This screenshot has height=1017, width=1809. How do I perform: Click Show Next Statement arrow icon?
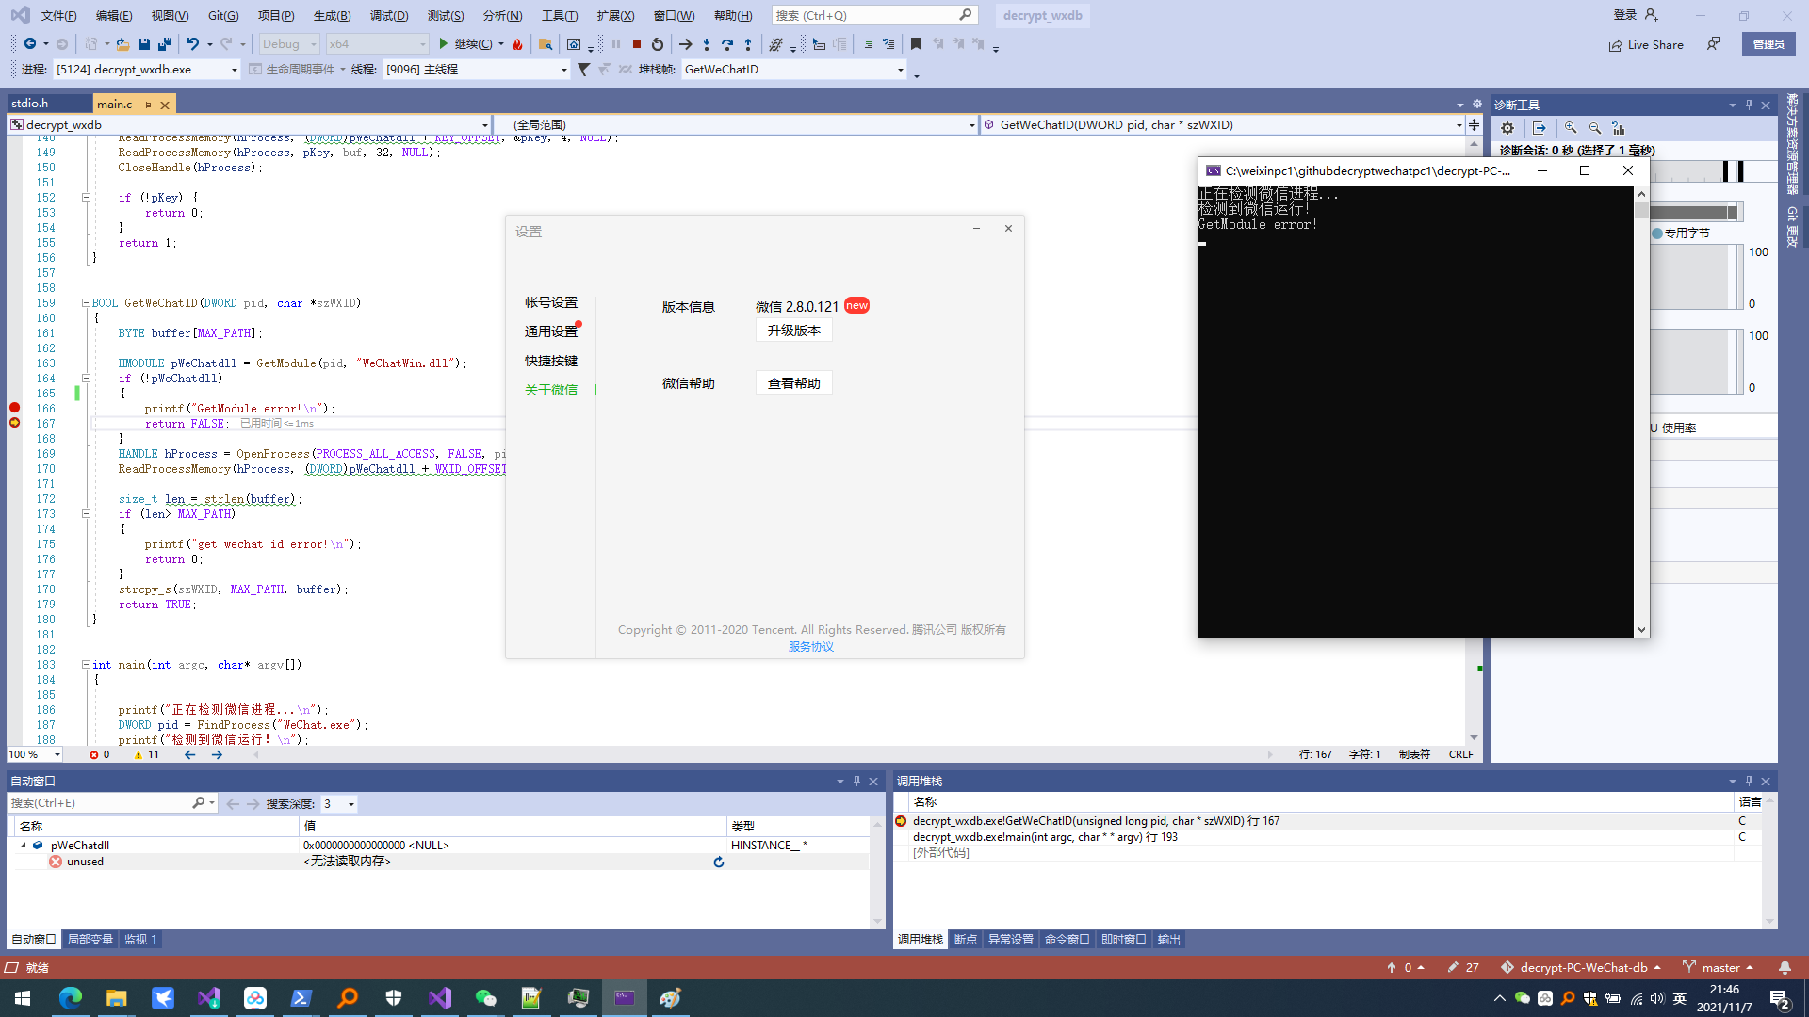click(686, 44)
